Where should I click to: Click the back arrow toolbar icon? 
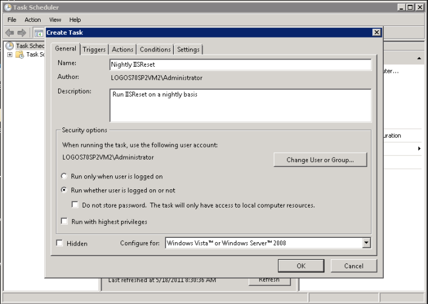click(x=10, y=32)
